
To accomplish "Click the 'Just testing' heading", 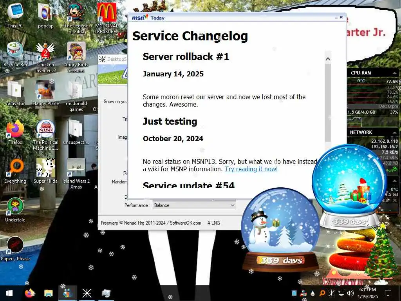I will (x=170, y=121).
